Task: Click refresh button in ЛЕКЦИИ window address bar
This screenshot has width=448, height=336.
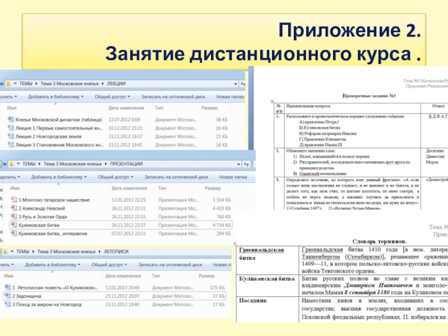Action: point(243,83)
